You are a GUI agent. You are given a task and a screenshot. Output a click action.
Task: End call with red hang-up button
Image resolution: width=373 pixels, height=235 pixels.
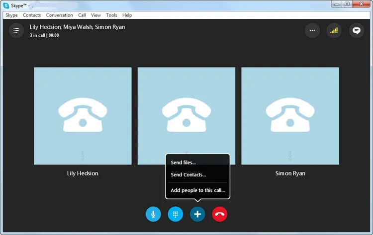tap(219, 214)
